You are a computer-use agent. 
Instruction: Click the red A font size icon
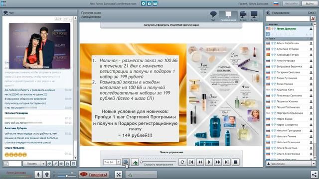tap(313, 19)
